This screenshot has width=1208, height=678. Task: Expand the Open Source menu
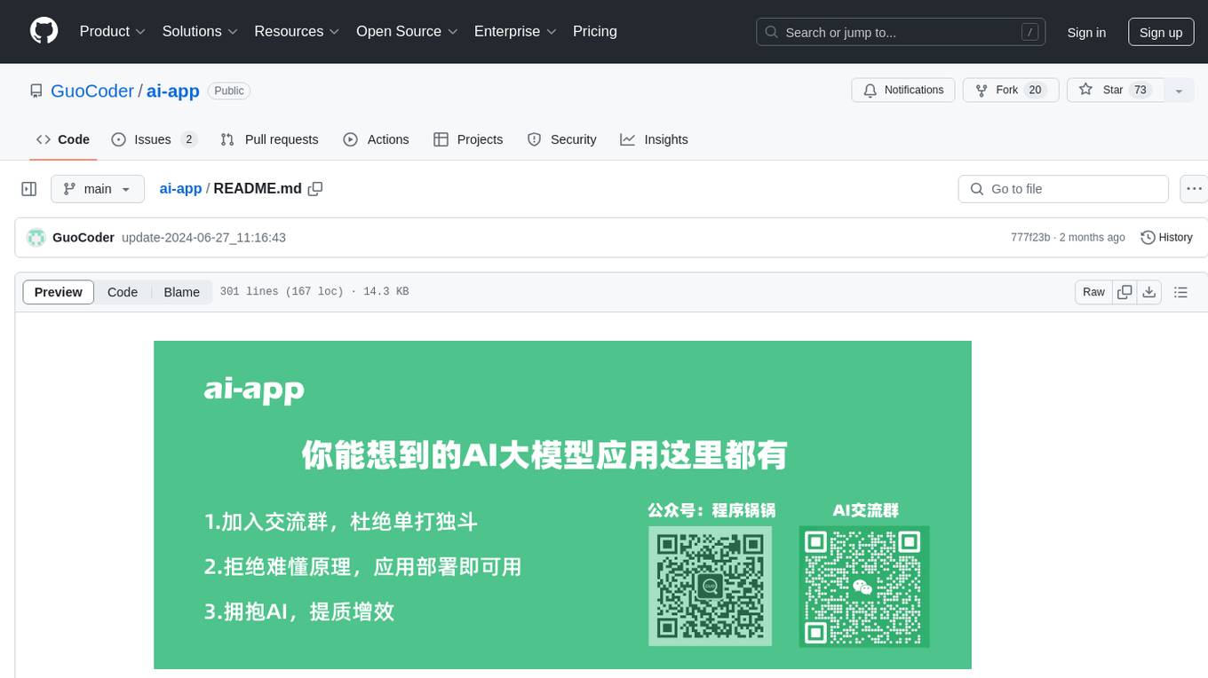tap(407, 31)
